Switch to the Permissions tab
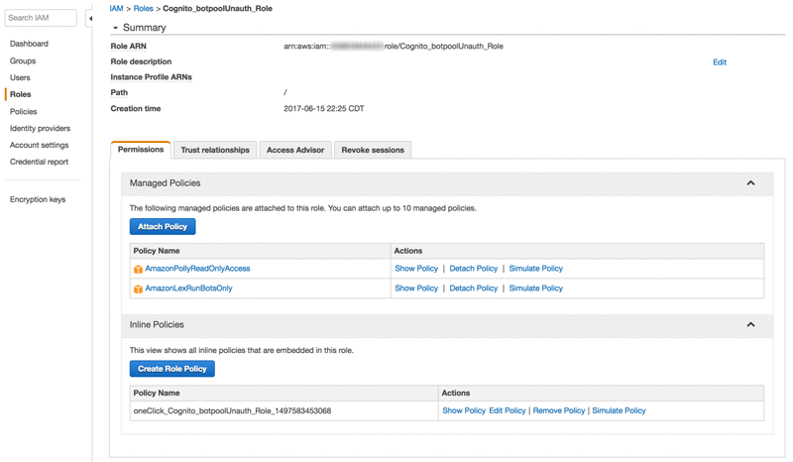The height and width of the screenshot is (462, 793). pyautogui.click(x=141, y=150)
